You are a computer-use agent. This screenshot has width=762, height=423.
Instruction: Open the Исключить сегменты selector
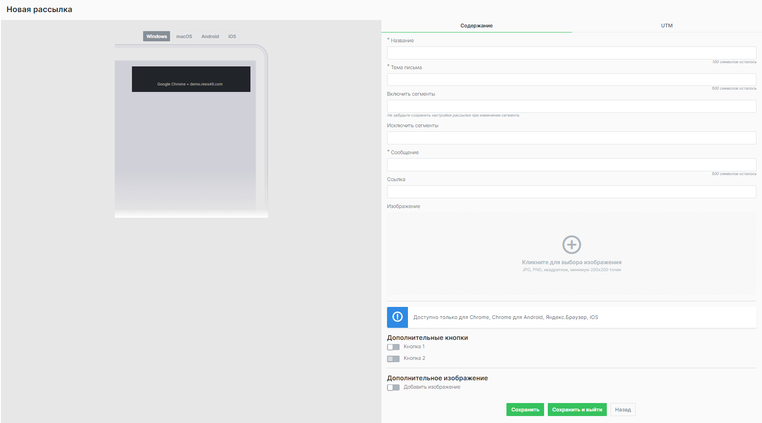pyautogui.click(x=571, y=137)
